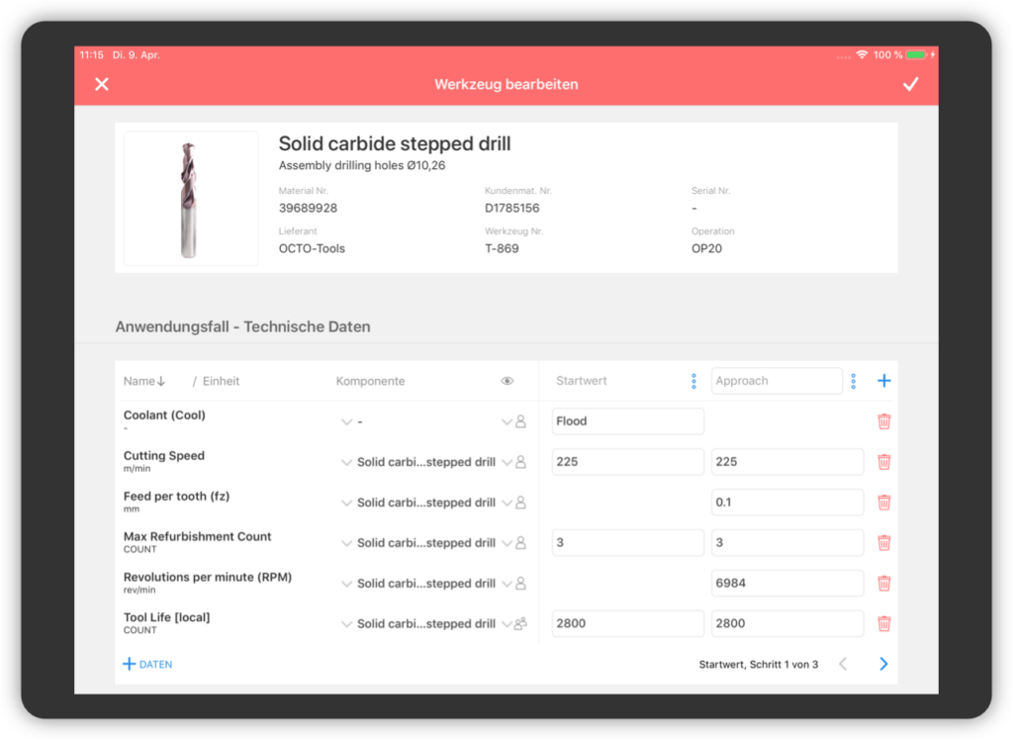Close the Werkzeug bearbeiten dialog
Viewport: 1013px width, 740px height.
[102, 85]
